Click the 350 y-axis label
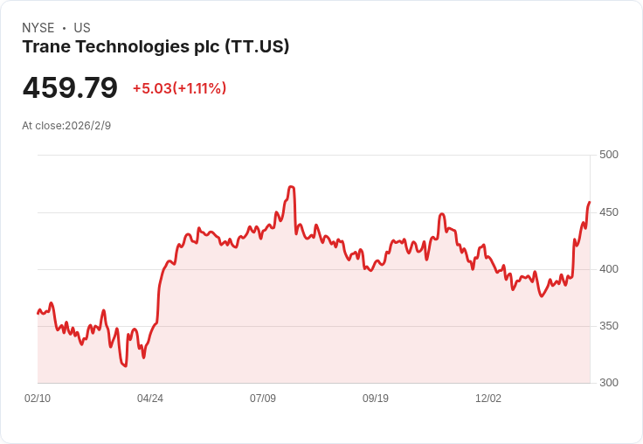 pos(608,326)
